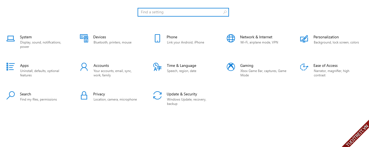Click the Privacy padlock icon
Image resolution: width=369 pixels, height=147 pixels.
[84, 95]
